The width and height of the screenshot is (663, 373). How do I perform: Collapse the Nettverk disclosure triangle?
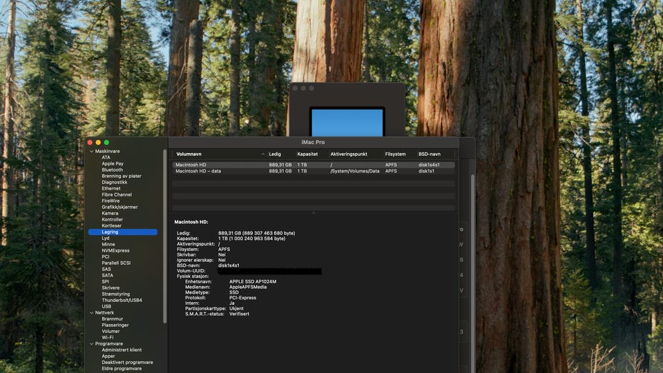coord(90,312)
